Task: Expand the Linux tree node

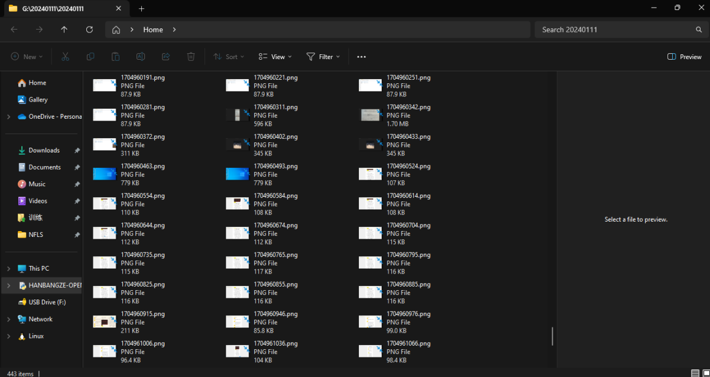Action: point(8,336)
